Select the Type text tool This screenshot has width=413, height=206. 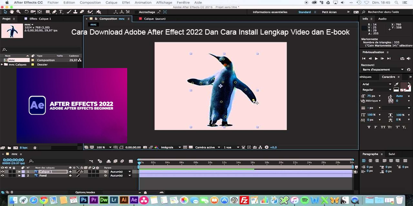(x=61, y=12)
